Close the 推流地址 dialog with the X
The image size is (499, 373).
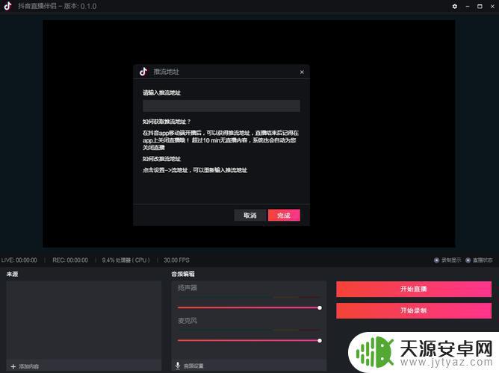(302, 72)
